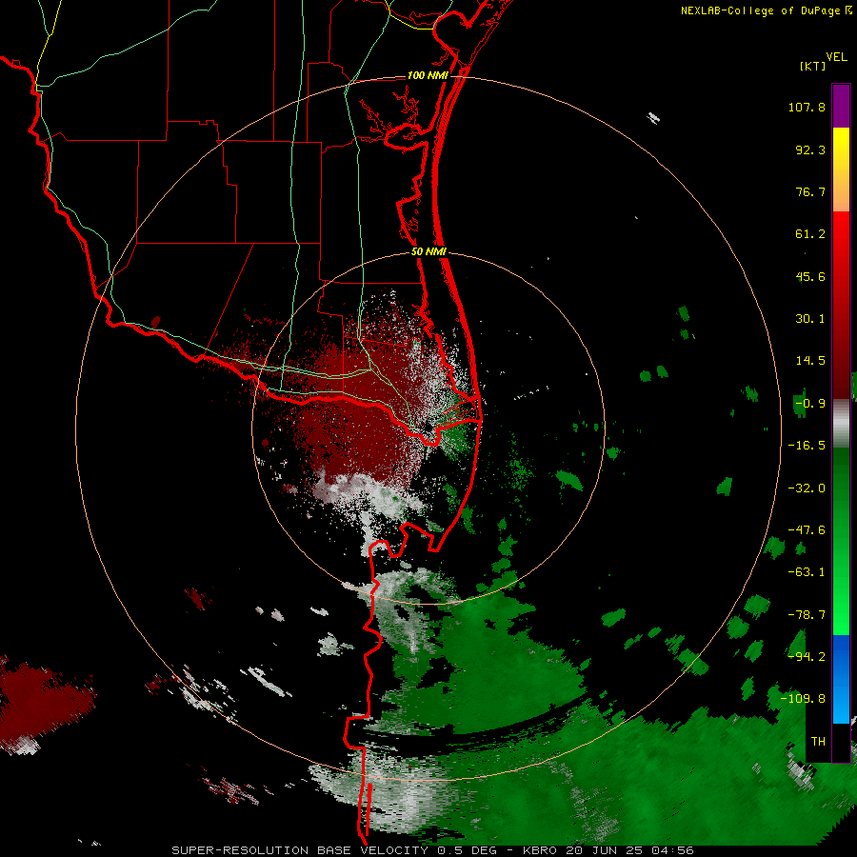Click the 92.3 velocity scale value

point(810,149)
